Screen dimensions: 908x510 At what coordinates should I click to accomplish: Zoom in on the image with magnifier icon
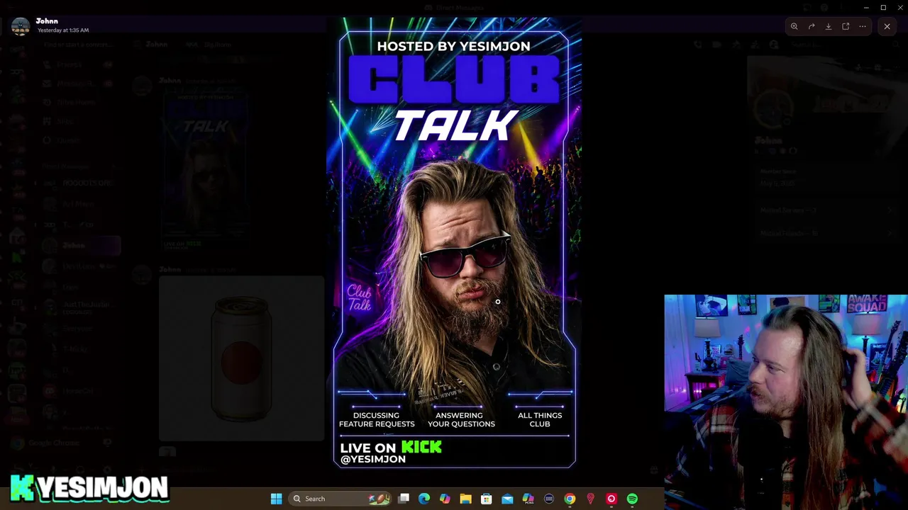(x=794, y=26)
